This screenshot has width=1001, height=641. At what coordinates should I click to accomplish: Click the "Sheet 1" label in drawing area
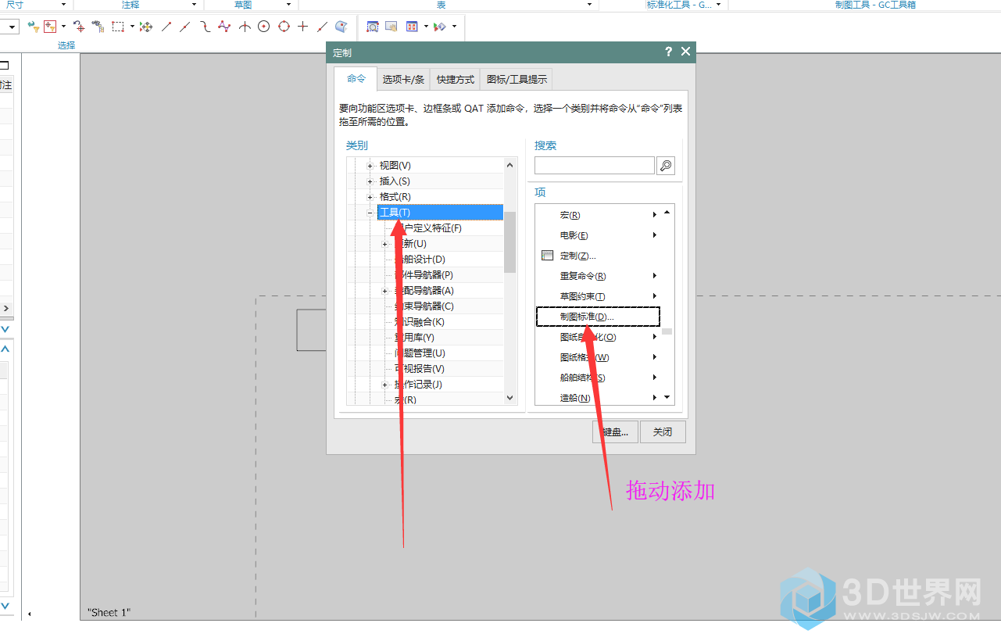tap(109, 612)
